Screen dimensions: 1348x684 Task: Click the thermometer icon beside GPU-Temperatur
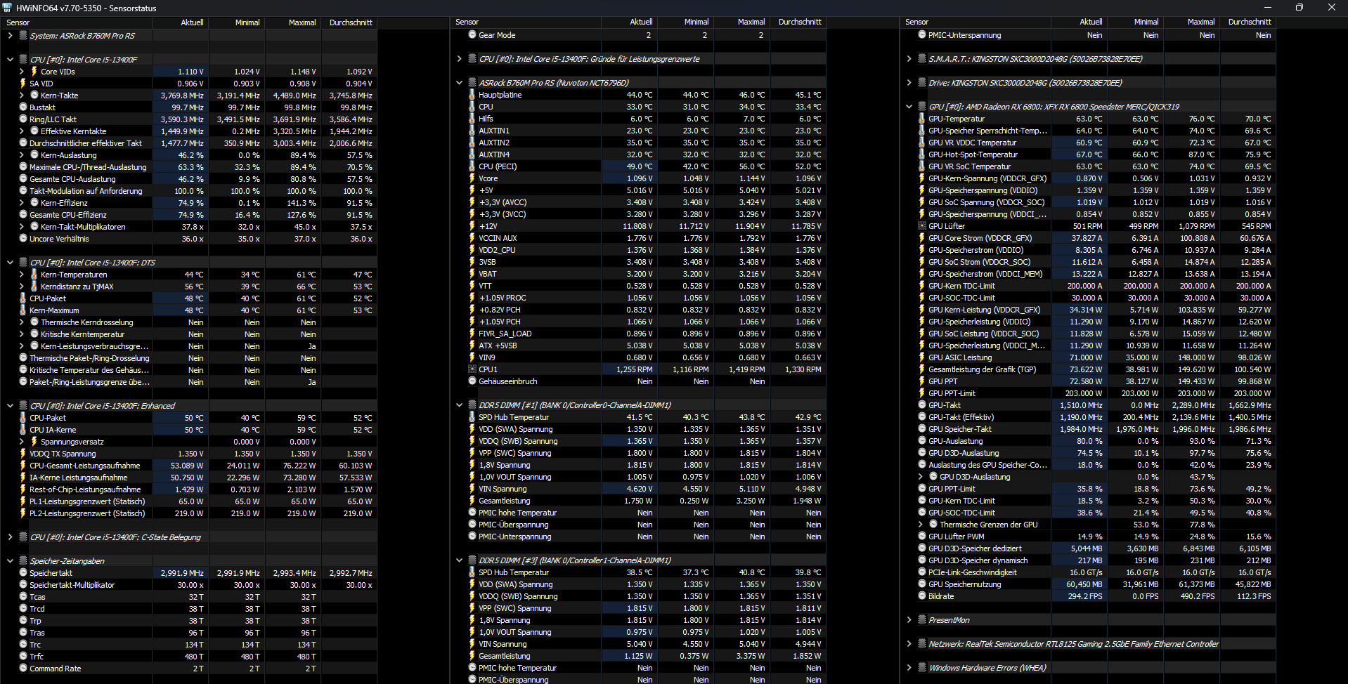[x=922, y=119]
